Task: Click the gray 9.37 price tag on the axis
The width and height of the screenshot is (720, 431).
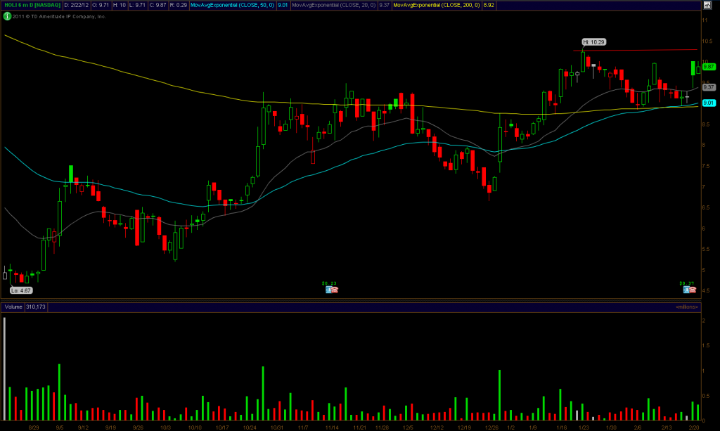Action: (x=709, y=87)
